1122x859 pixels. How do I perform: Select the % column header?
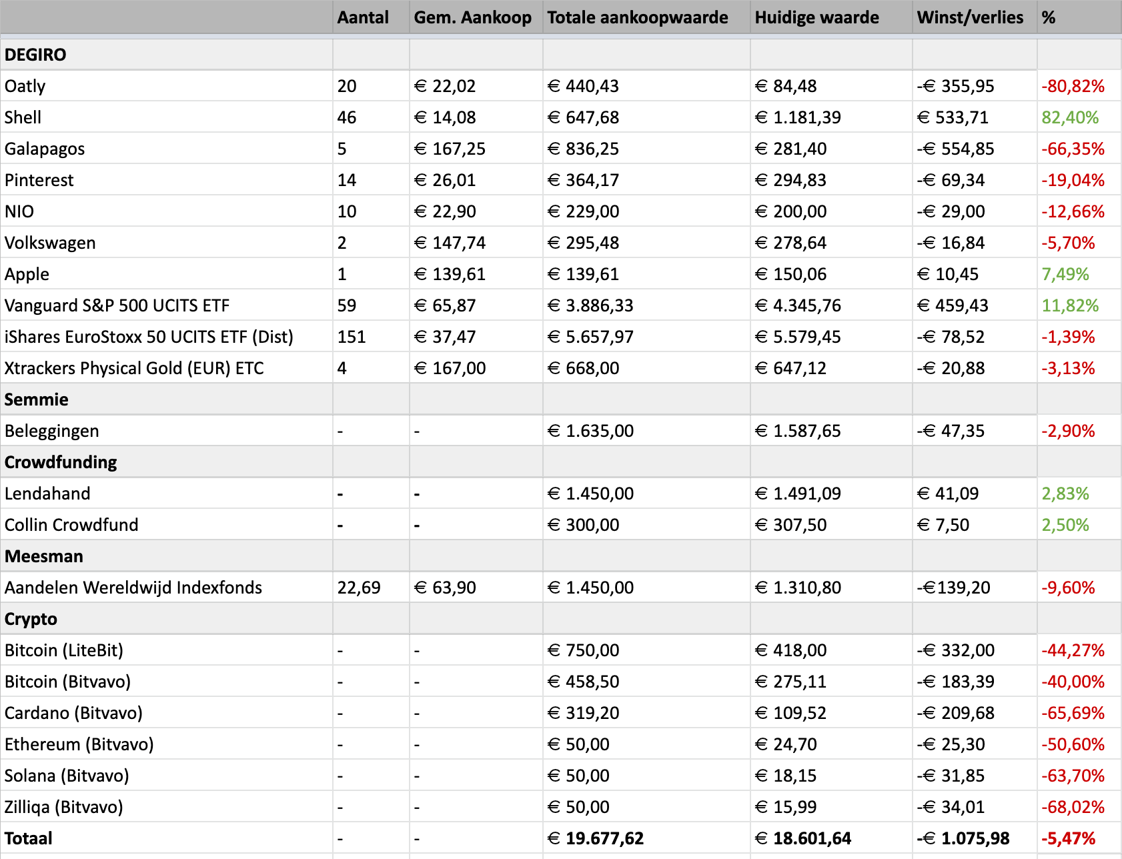pos(1079,17)
